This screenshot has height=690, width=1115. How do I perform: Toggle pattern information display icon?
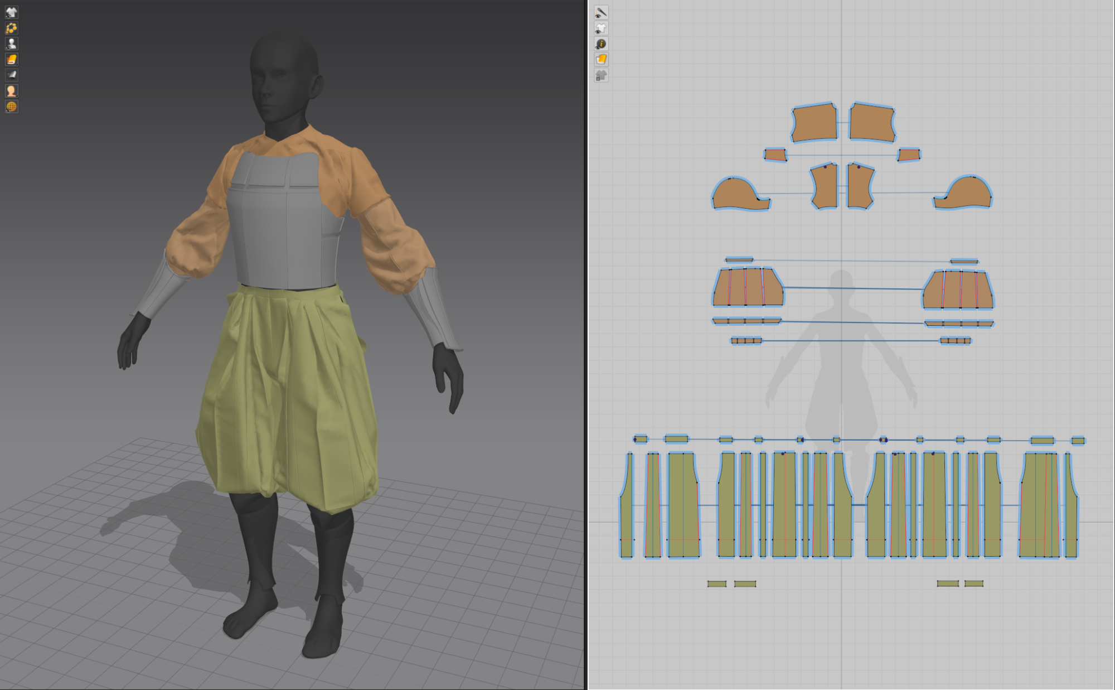[x=600, y=44]
